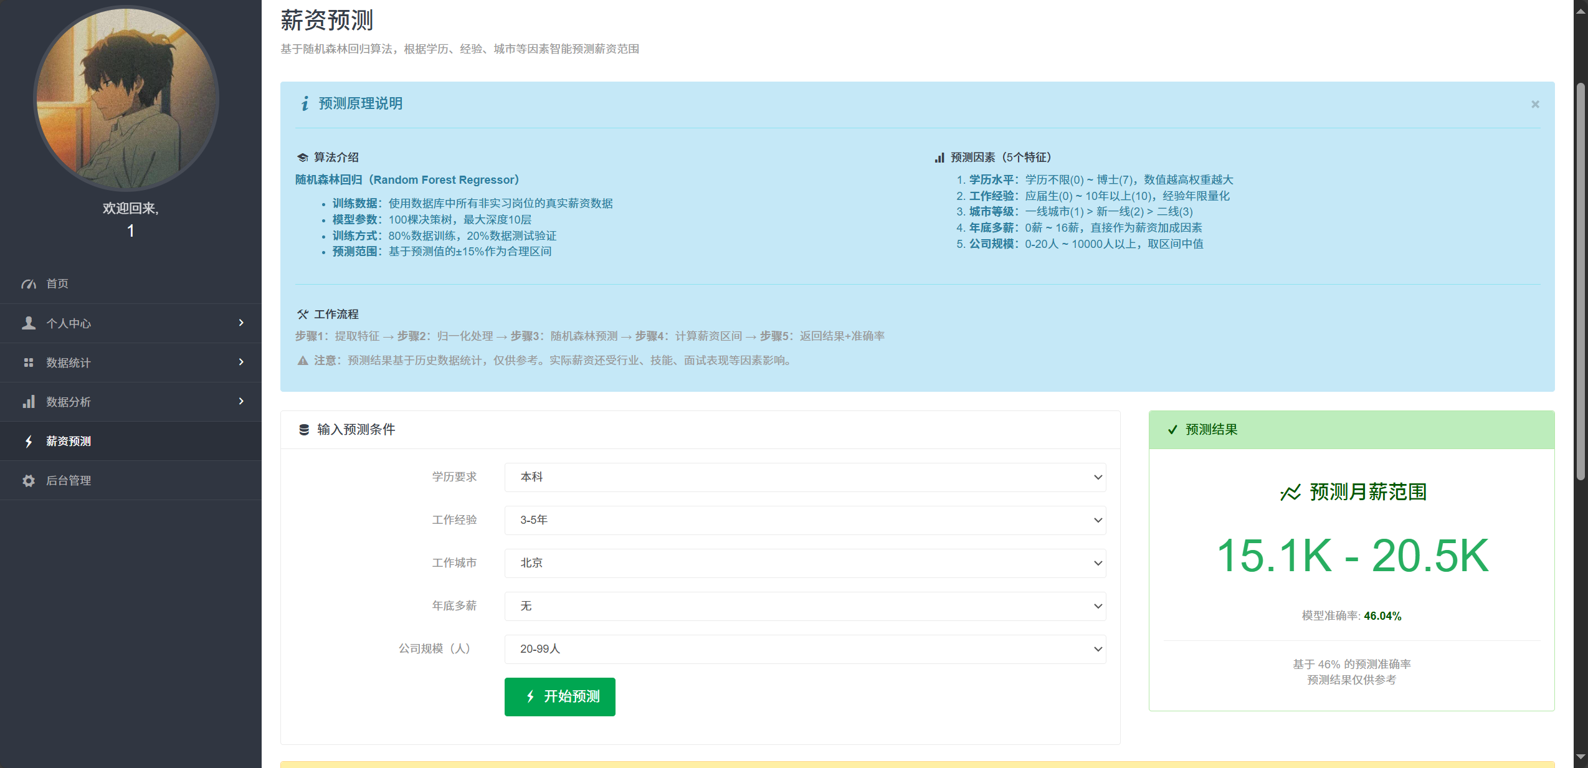The image size is (1588, 768).
Task: Open the 学历要求 dropdown showing 本科
Action: (805, 477)
